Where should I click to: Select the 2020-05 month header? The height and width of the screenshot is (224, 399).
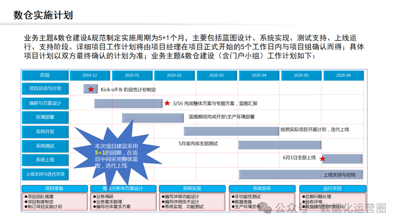click(301, 76)
